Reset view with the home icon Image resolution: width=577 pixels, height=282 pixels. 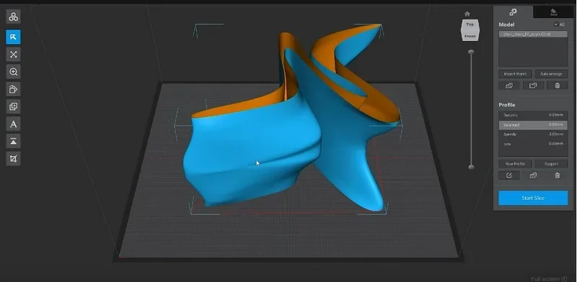pos(467,14)
